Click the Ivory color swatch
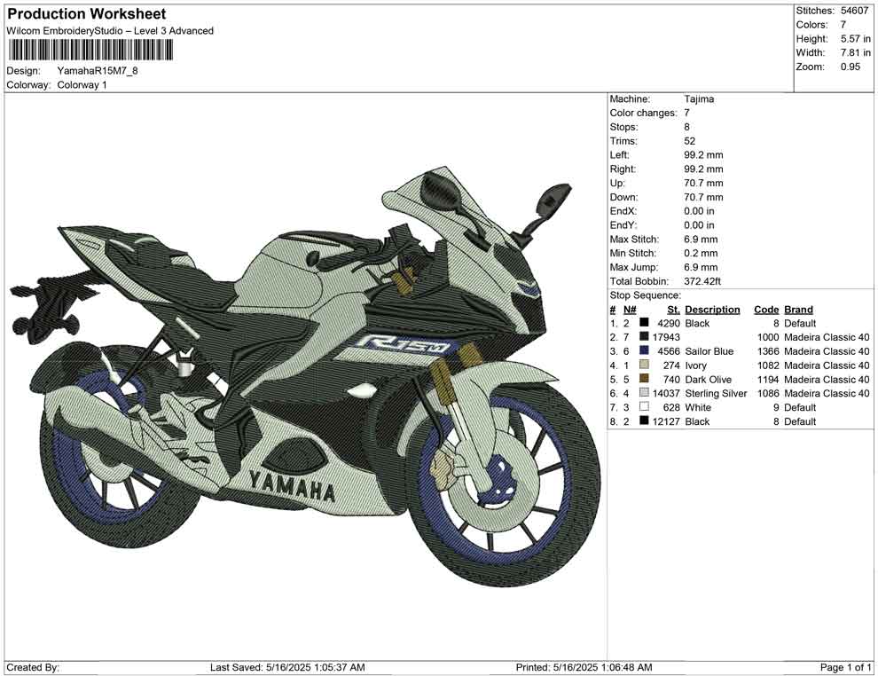Screen dimensions: 878x676 (x=644, y=365)
